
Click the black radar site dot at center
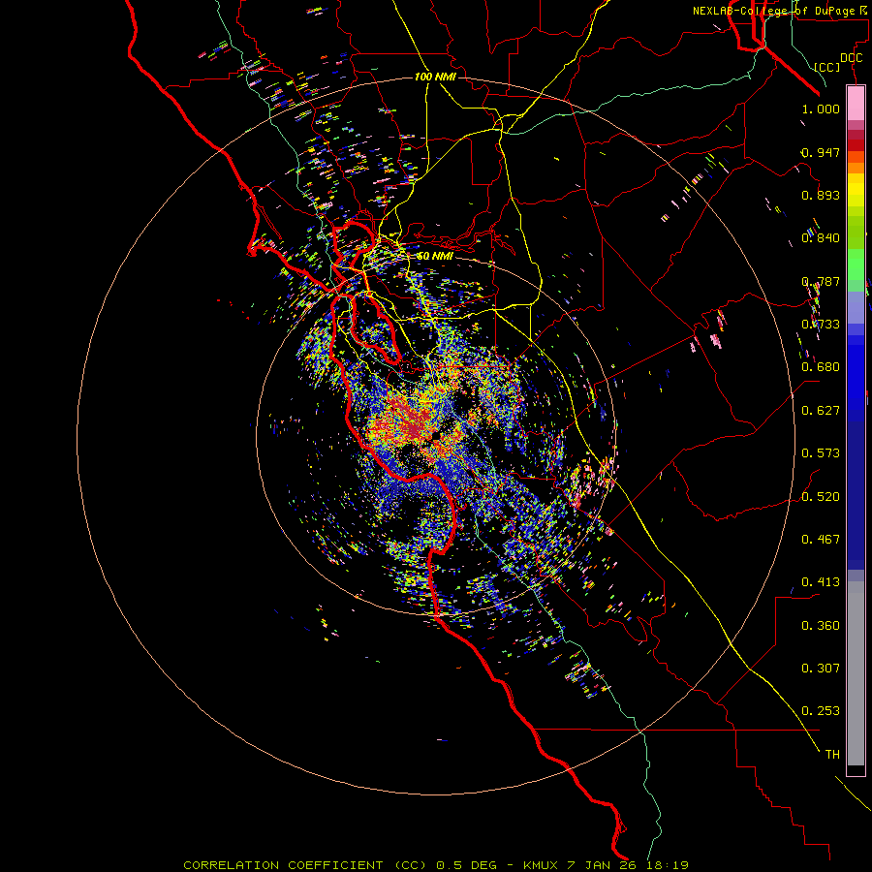point(436,437)
